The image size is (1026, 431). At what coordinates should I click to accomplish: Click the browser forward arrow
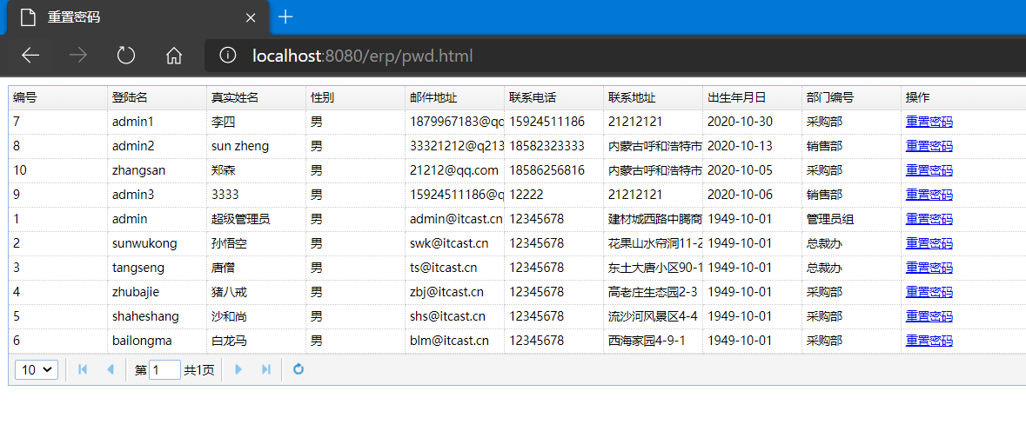point(77,56)
